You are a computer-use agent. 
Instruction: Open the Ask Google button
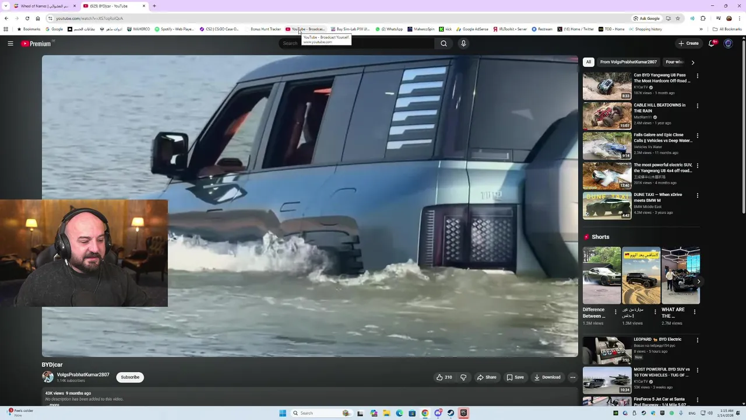648,18
